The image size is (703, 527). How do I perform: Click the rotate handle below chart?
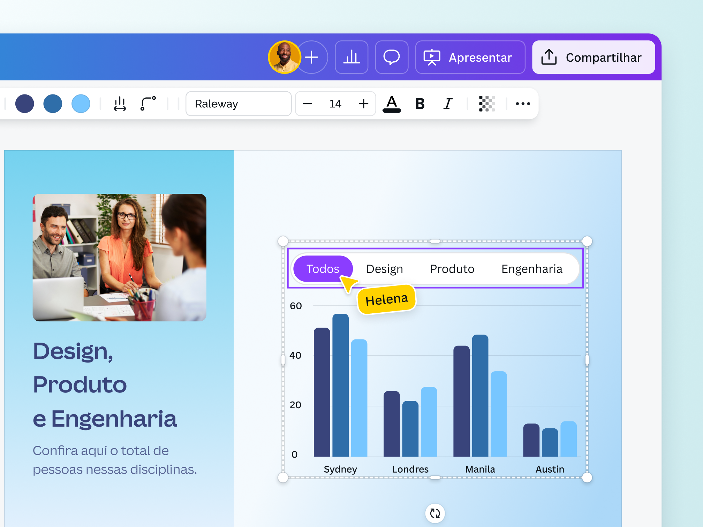click(x=435, y=513)
